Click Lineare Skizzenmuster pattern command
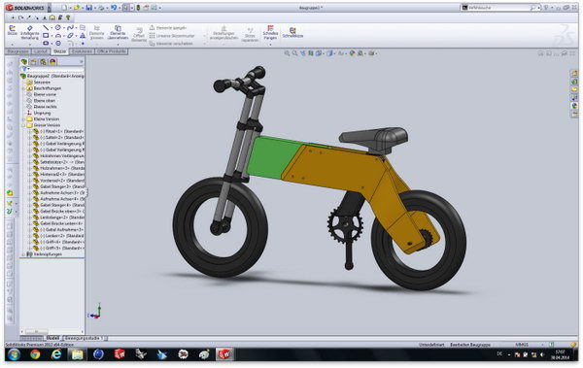This screenshot has width=583, height=368. coord(172,36)
